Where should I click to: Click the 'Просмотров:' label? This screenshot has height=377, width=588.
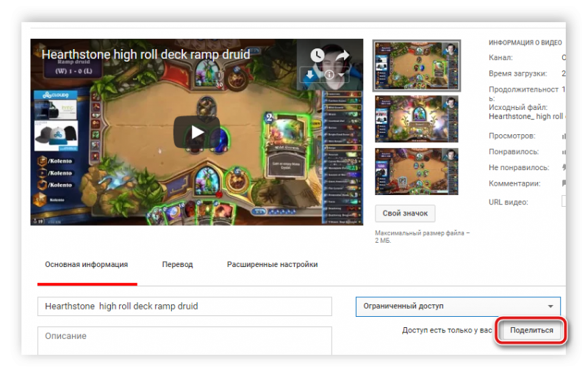point(512,136)
